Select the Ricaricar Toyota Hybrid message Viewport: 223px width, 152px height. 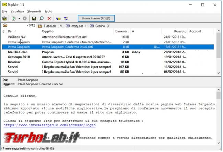pos(108,62)
